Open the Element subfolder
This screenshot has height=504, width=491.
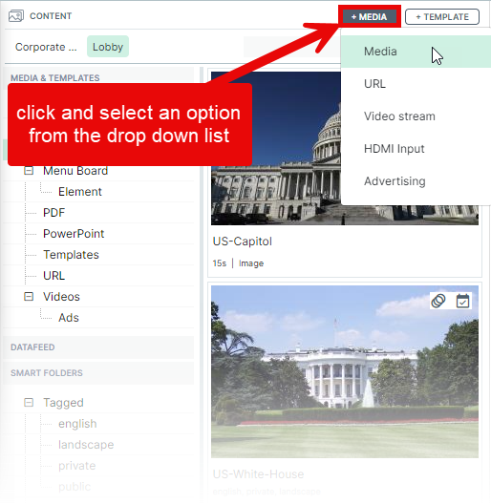coord(80,192)
